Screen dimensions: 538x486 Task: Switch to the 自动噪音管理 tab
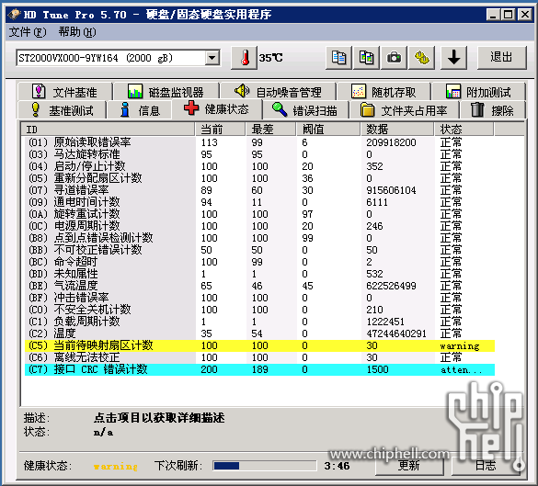pos(278,92)
